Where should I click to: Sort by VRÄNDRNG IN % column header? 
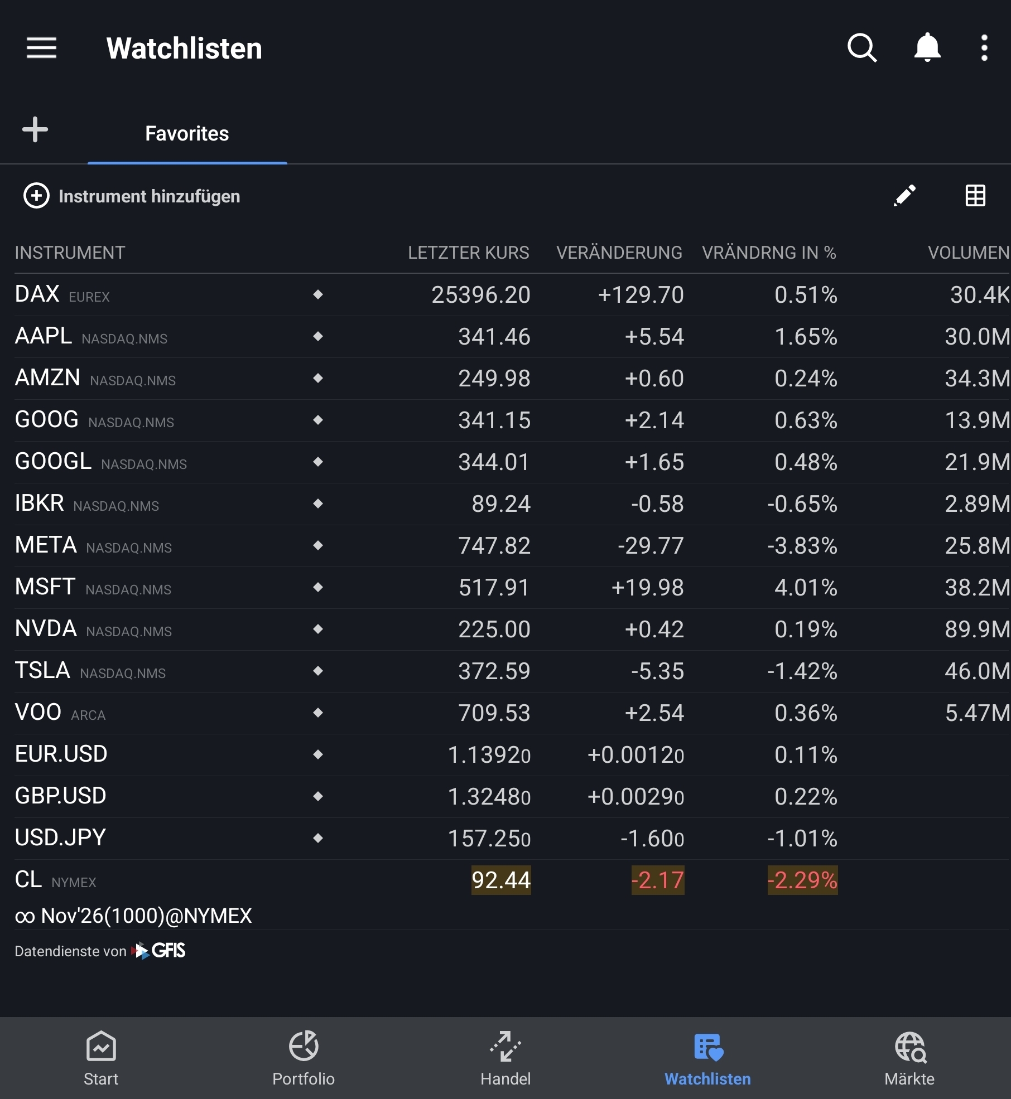[x=769, y=253]
